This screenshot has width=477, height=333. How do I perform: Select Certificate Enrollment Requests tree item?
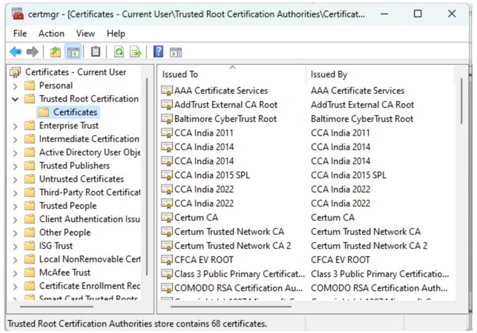point(90,286)
